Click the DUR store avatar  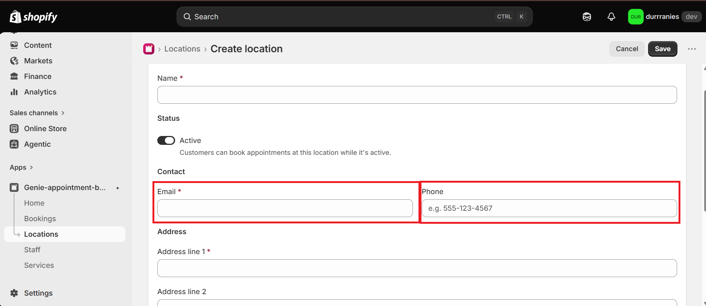pyautogui.click(x=636, y=17)
